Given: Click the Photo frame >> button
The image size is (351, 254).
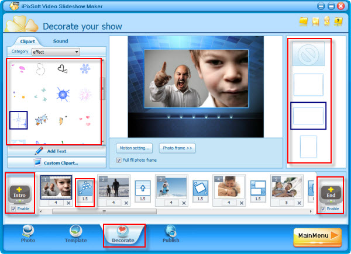Looking at the screenshot, I should coord(177,148).
